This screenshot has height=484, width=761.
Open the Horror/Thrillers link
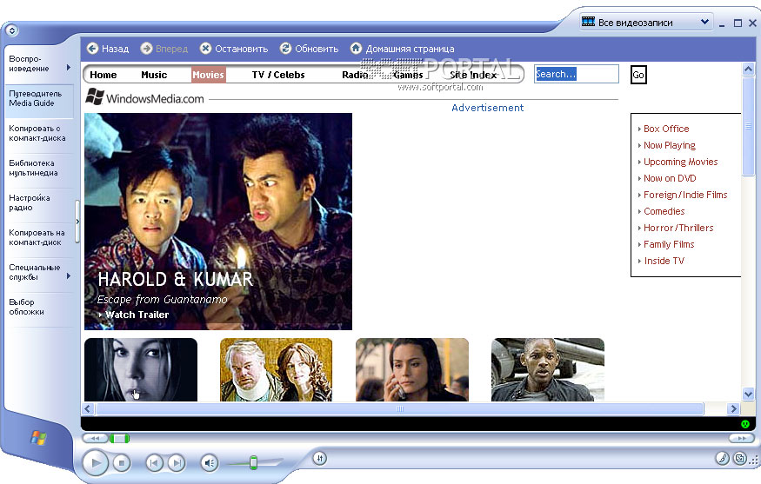coord(678,228)
